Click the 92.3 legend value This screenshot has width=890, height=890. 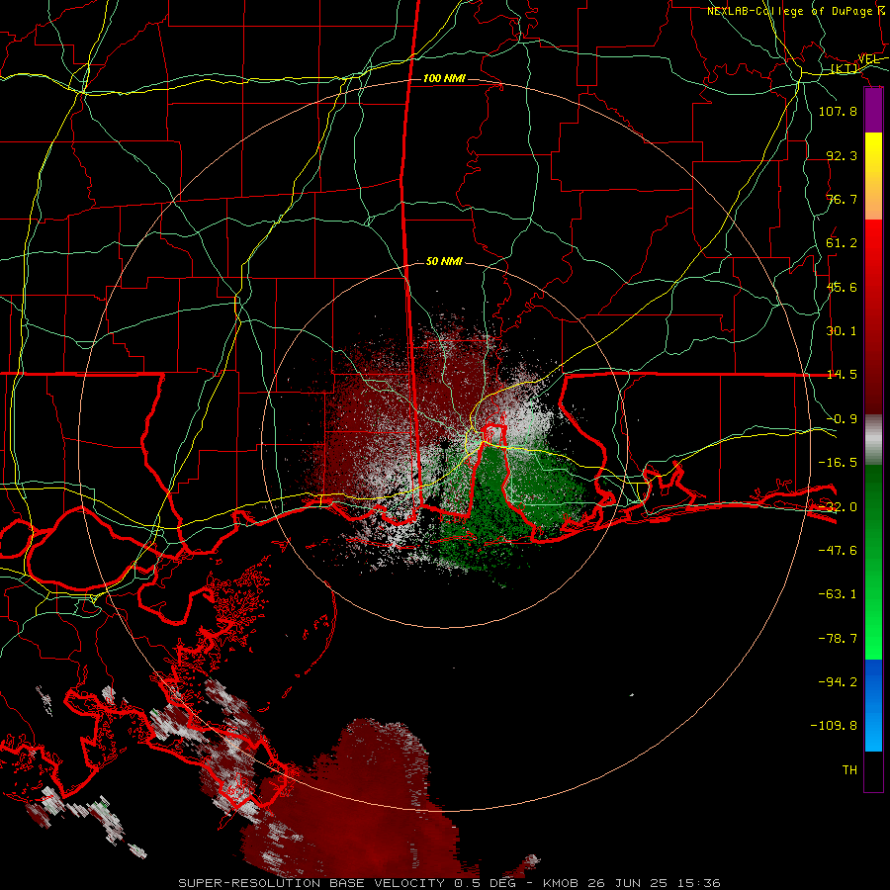point(842,155)
